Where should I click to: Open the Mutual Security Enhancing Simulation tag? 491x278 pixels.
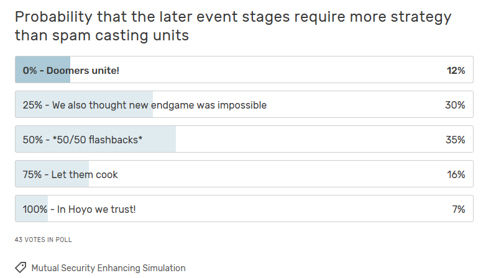[108, 268]
